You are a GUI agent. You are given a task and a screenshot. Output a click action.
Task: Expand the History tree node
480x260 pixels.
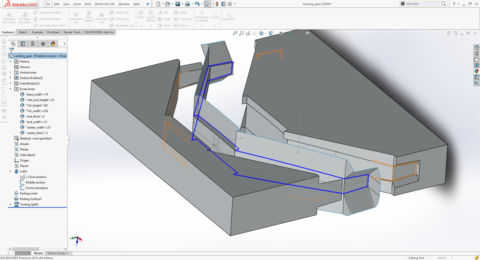click(10, 61)
